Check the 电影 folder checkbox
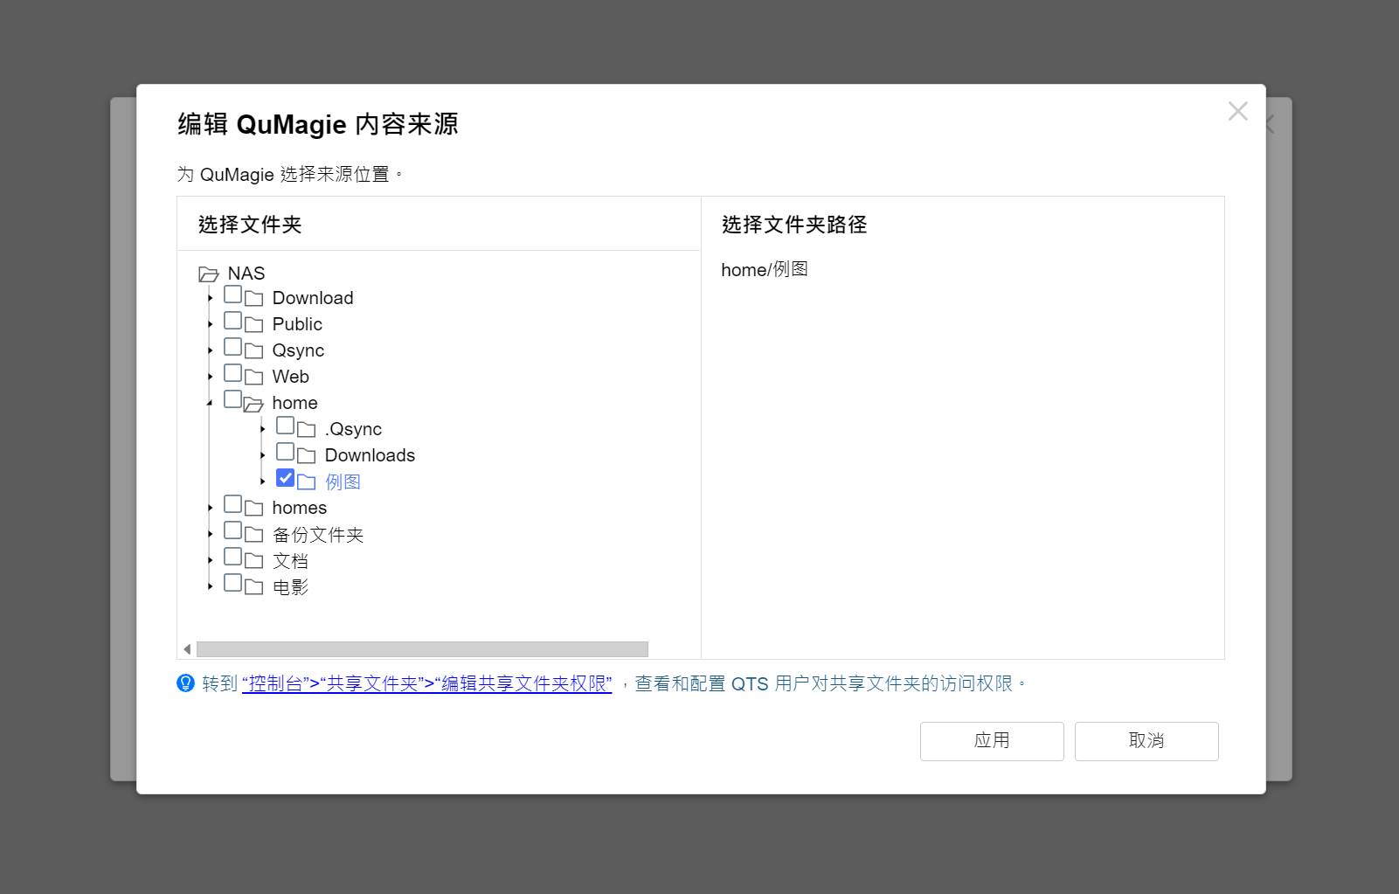 [232, 583]
